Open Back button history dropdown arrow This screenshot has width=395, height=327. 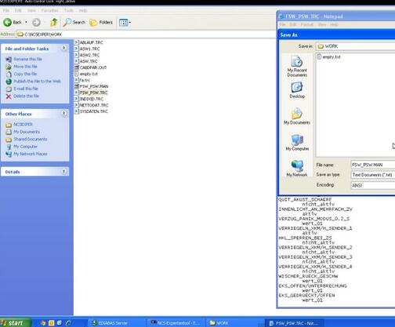[26, 23]
